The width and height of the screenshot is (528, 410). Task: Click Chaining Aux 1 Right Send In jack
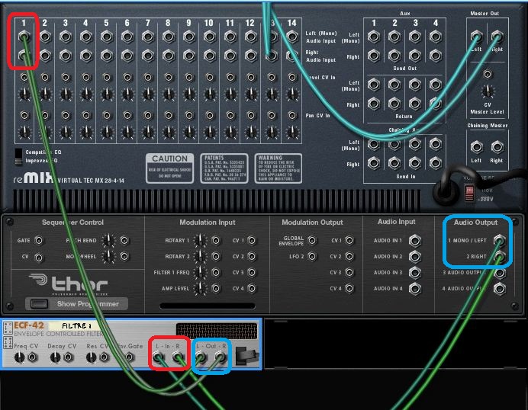pos(374,163)
